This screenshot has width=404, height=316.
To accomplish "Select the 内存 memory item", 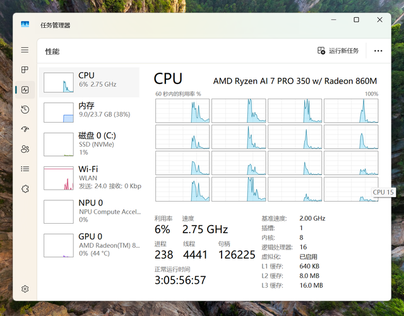I will pyautogui.click(x=89, y=112).
